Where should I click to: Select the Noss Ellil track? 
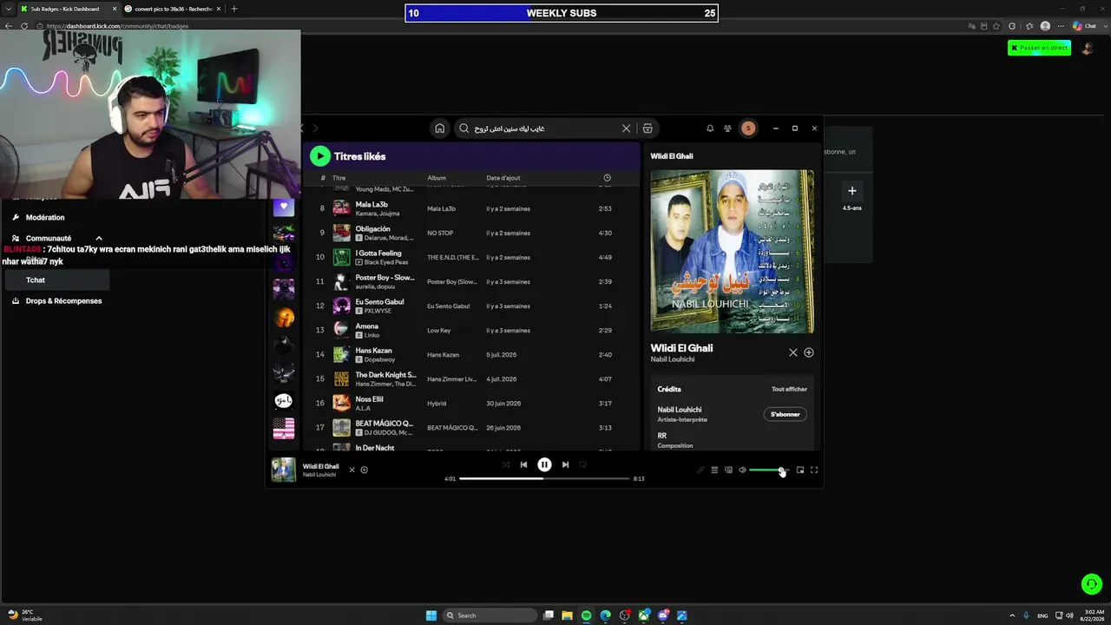tap(370, 399)
